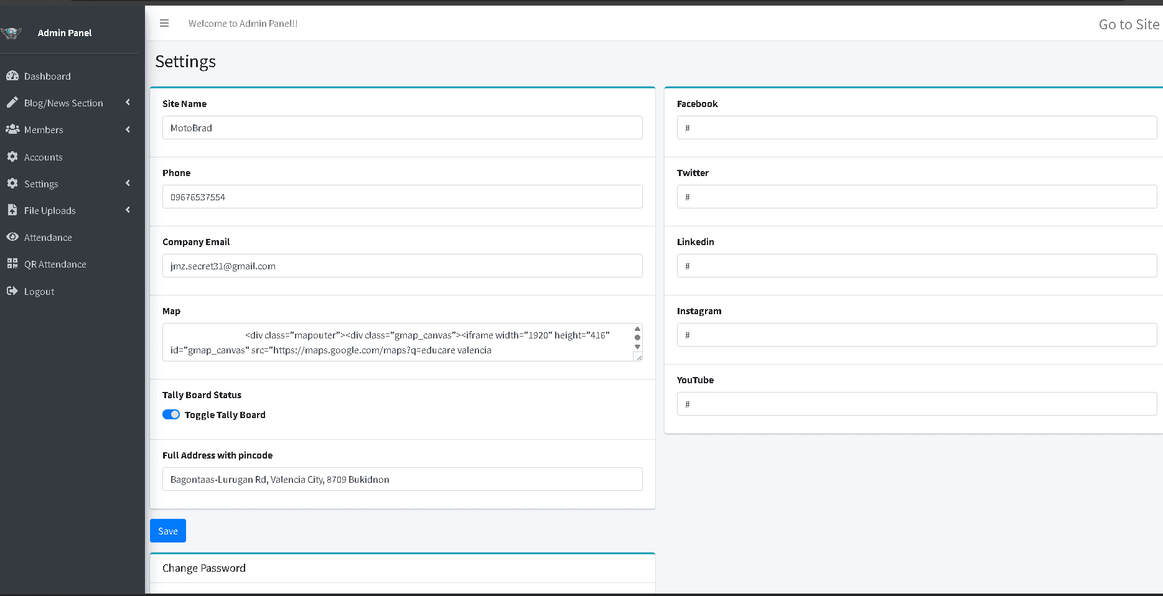This screenshot has height=596, width=1163.
Task: Expand the File Uploads submenu arrow
Action: (128, 210)
